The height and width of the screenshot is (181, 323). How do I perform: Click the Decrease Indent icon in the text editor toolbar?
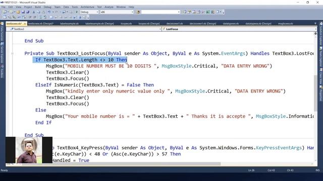30,17
